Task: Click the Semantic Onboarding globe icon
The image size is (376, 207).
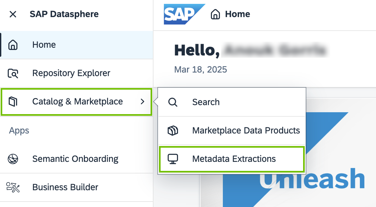Action: coord(13,159)
